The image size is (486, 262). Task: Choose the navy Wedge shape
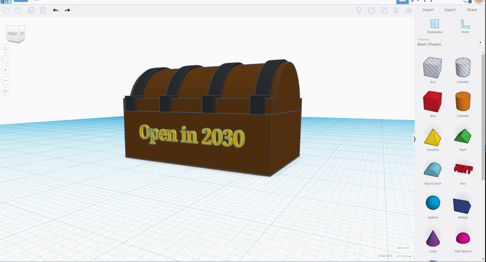[463, 206]
